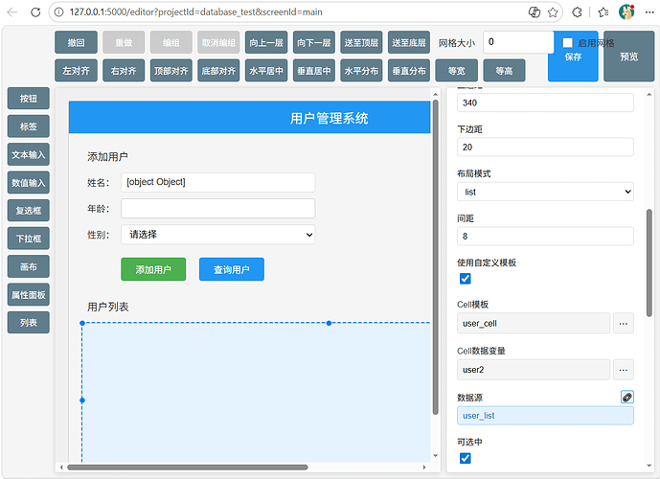Select the 标签 component in palette
This screenshot has height=479, width=660.
29,126
